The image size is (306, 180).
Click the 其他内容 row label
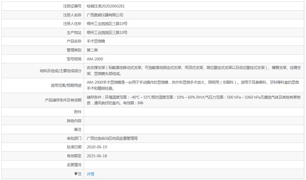point(74,121)
